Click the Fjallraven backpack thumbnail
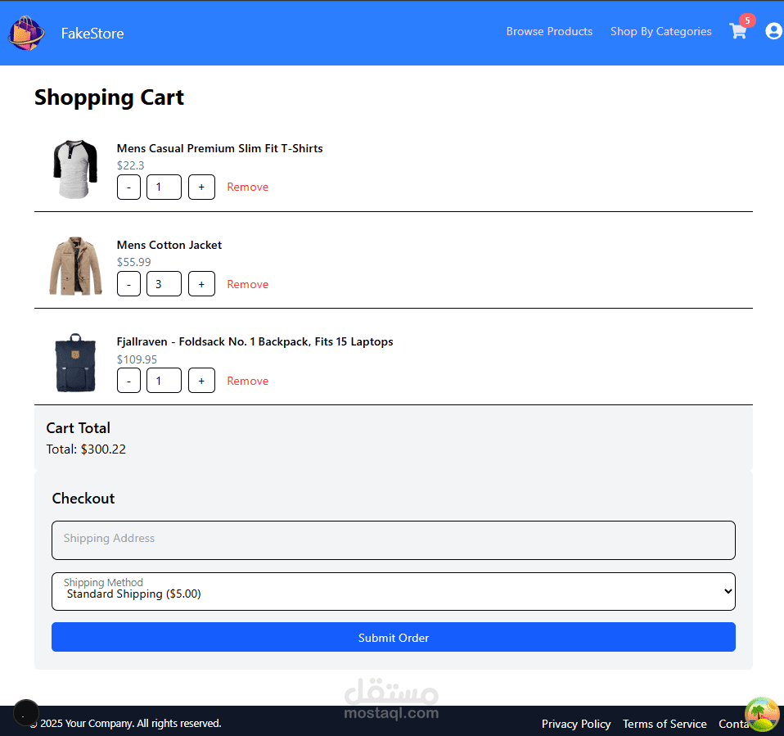Screen dimensions: 784x736 (x=75, y=362)
